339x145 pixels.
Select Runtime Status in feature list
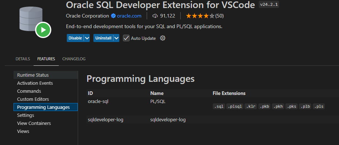46,75
